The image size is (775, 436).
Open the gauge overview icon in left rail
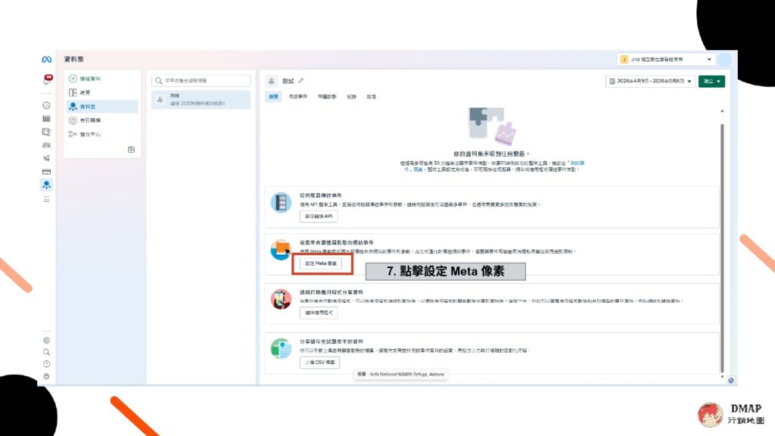click(x=46, y=105)
